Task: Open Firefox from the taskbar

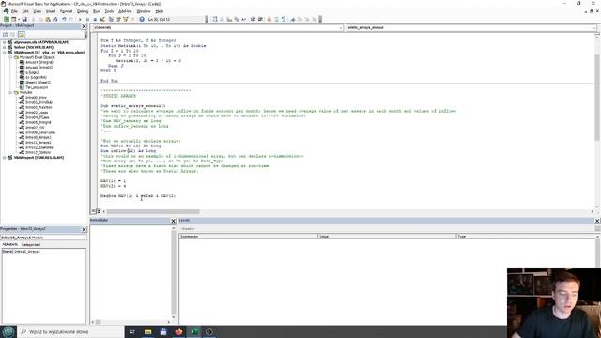Action: click(x=178, y=331)
